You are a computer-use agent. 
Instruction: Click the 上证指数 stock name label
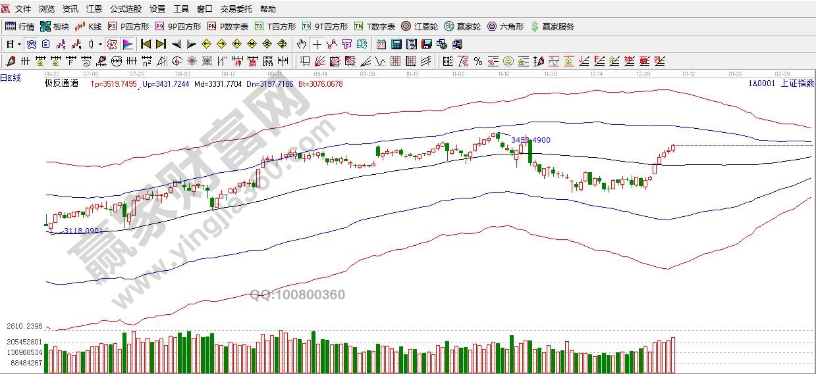pyautogui.click(x=797, y=83)
